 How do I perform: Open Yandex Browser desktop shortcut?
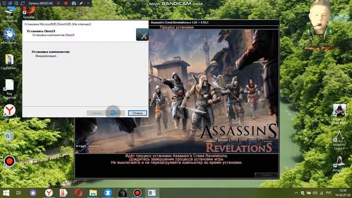(x=9, y=110)
